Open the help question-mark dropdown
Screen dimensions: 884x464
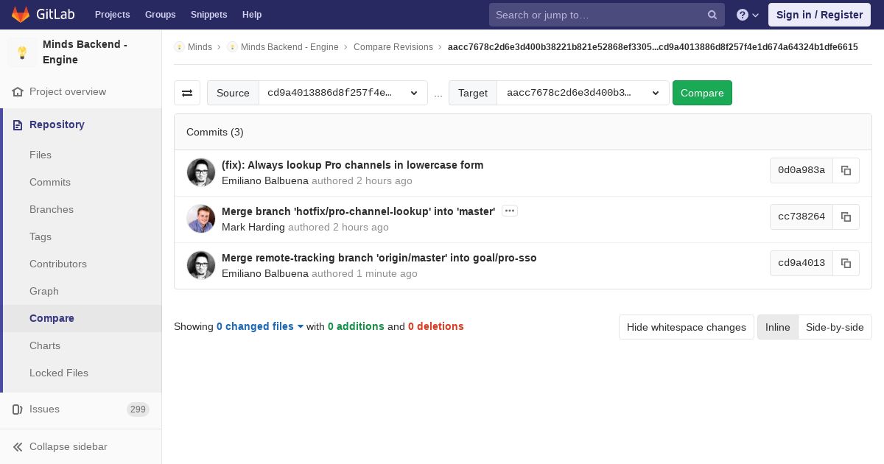click(x=748, y=15)
